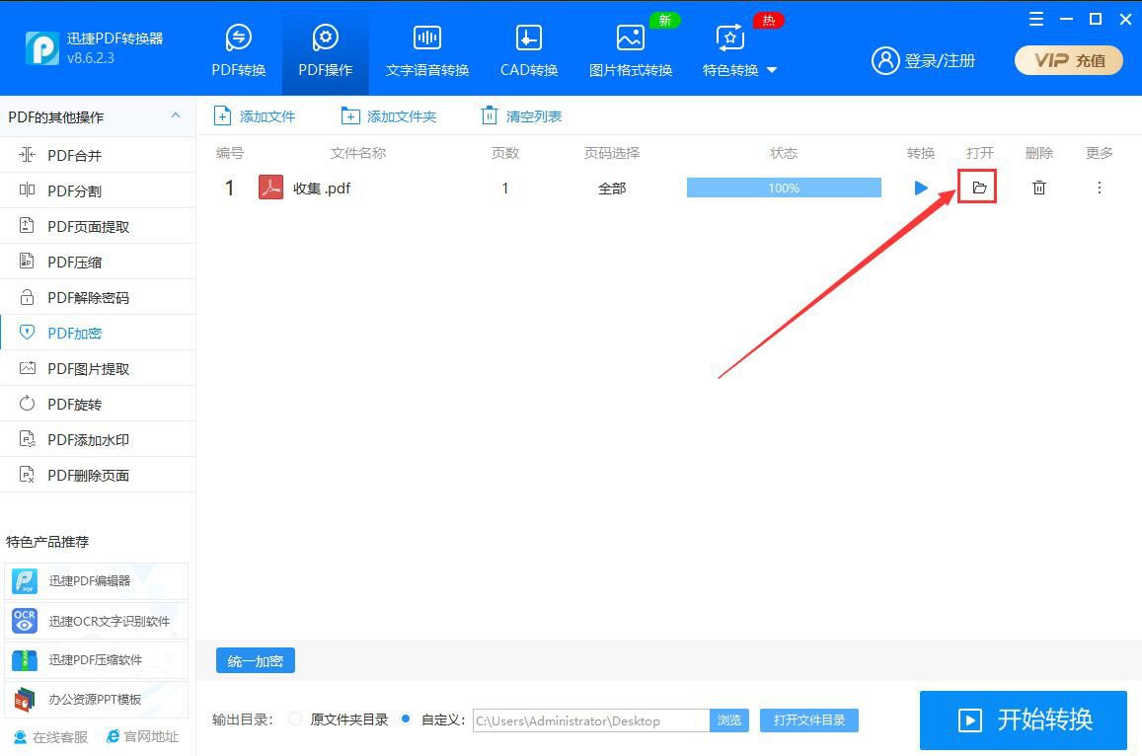Open 迅捷PDF压缩软件 recommendation
Image resolution: width=1142 pixels, height=756 pixels.
(96, 660)
